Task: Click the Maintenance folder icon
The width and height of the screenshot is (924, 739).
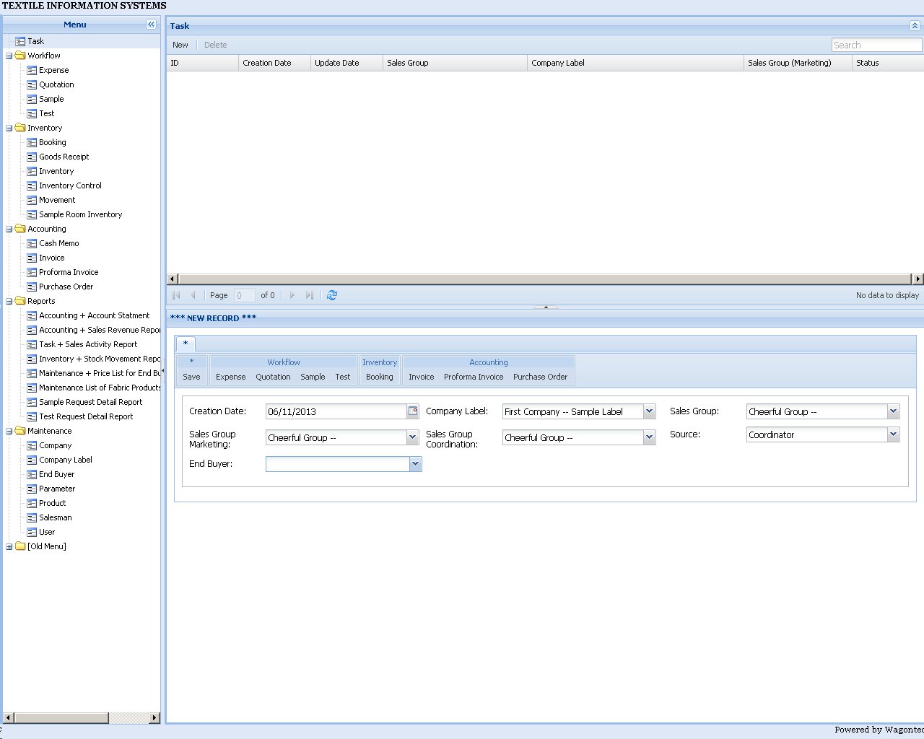Action: [x=20, y=431]
